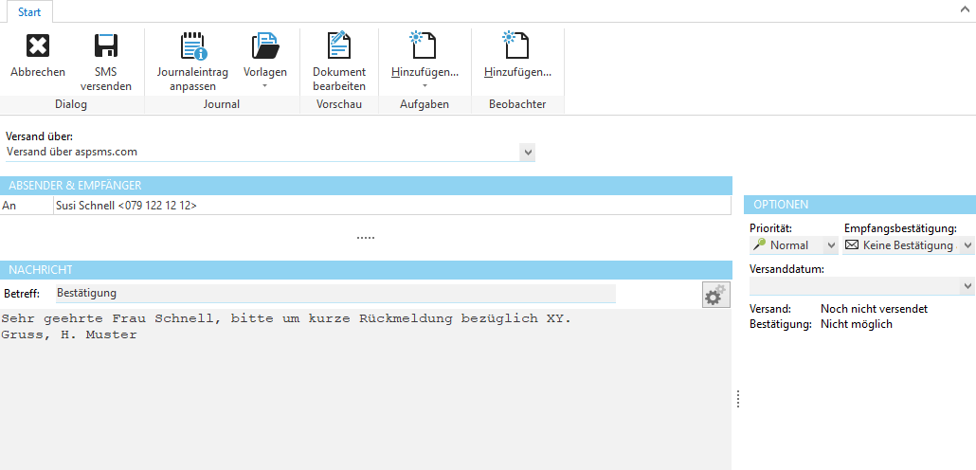
Task: Click the 'Gruss, H. Muster' line
Action: click(69, 334)
